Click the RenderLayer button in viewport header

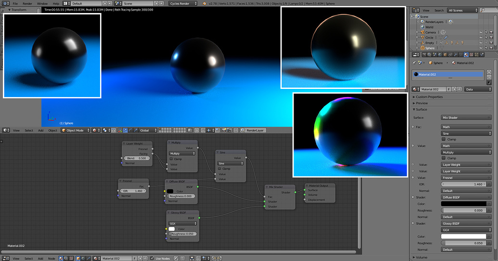(x=253, y=130)
